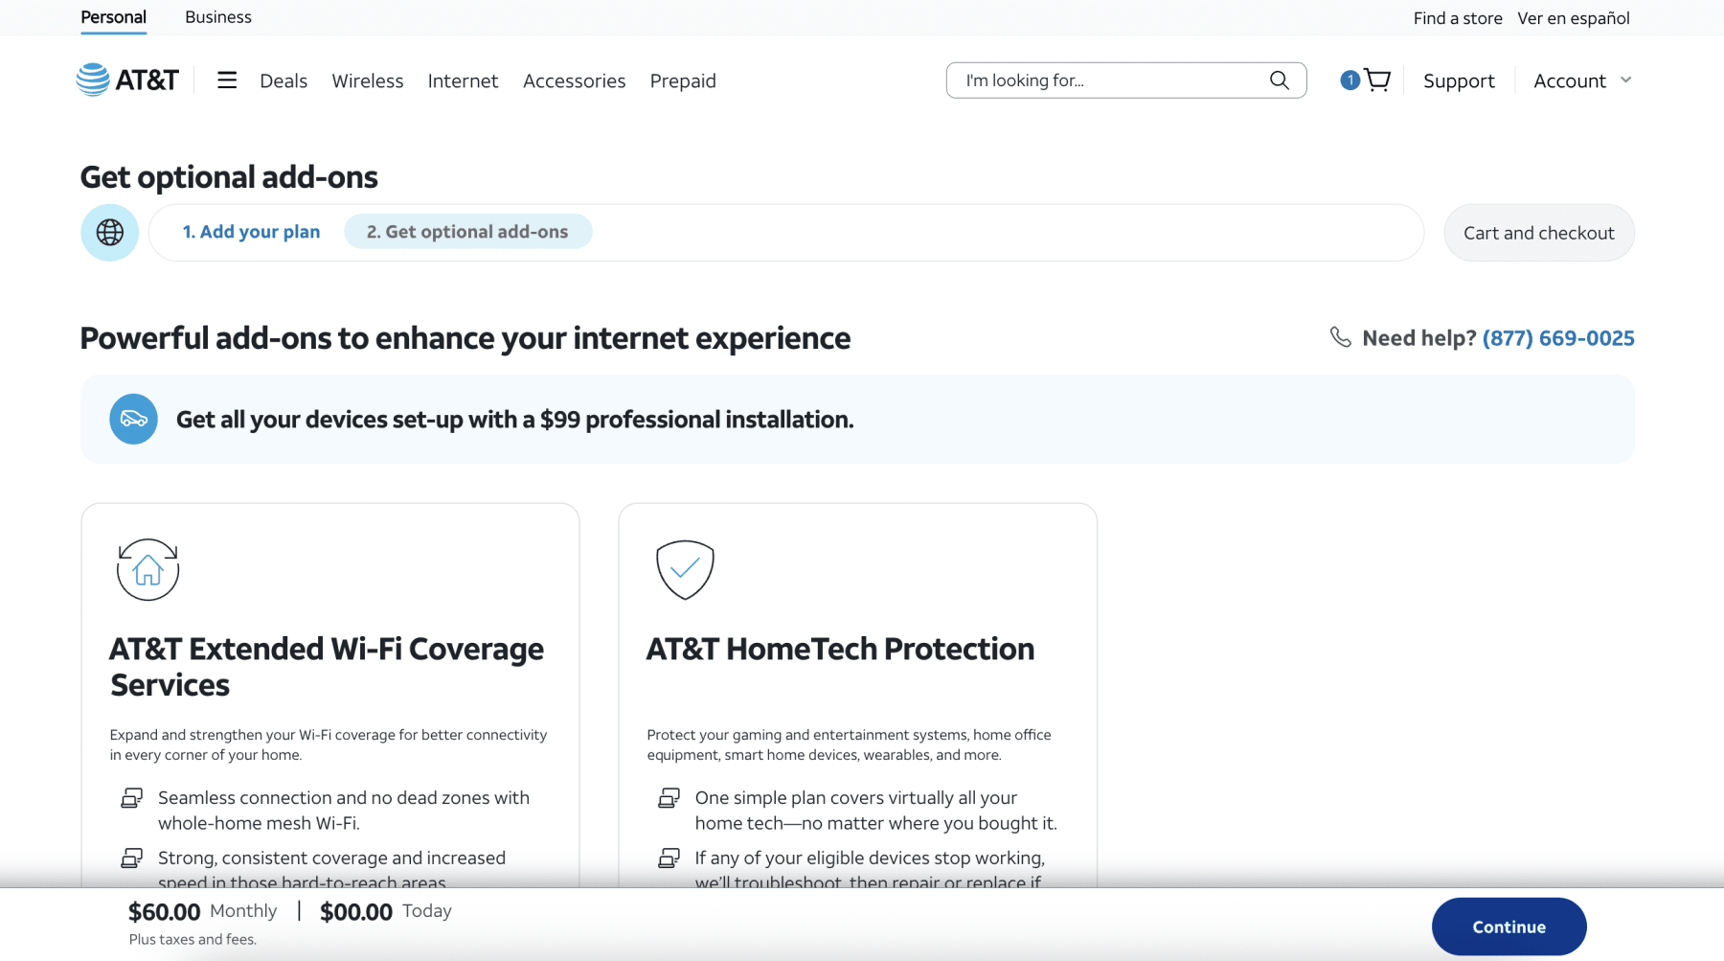The width and height of the screenshot is (1724, 961).
Task: Open the Internet menu
Action: click(x=463, y=80)
